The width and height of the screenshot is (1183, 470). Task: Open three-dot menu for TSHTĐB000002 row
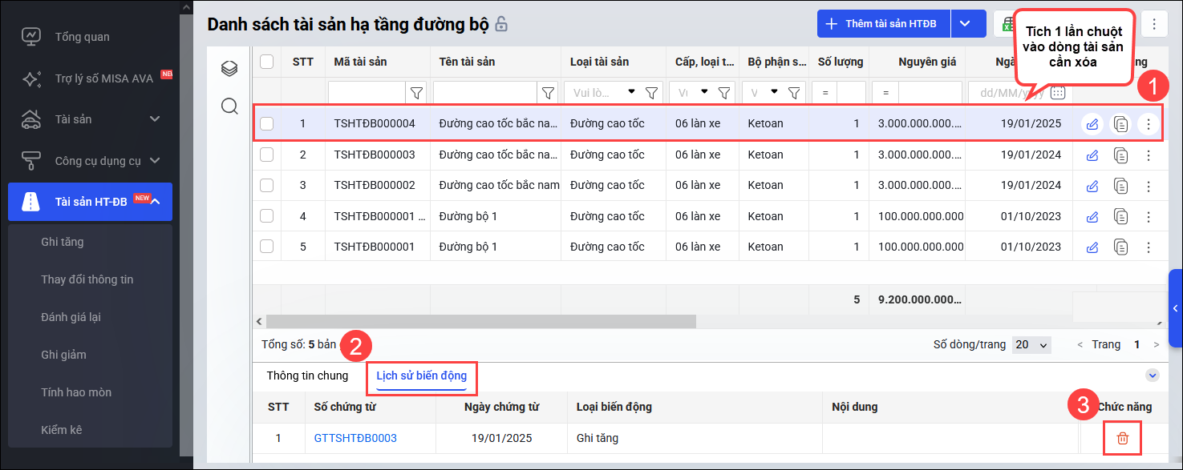[1149, 186]
